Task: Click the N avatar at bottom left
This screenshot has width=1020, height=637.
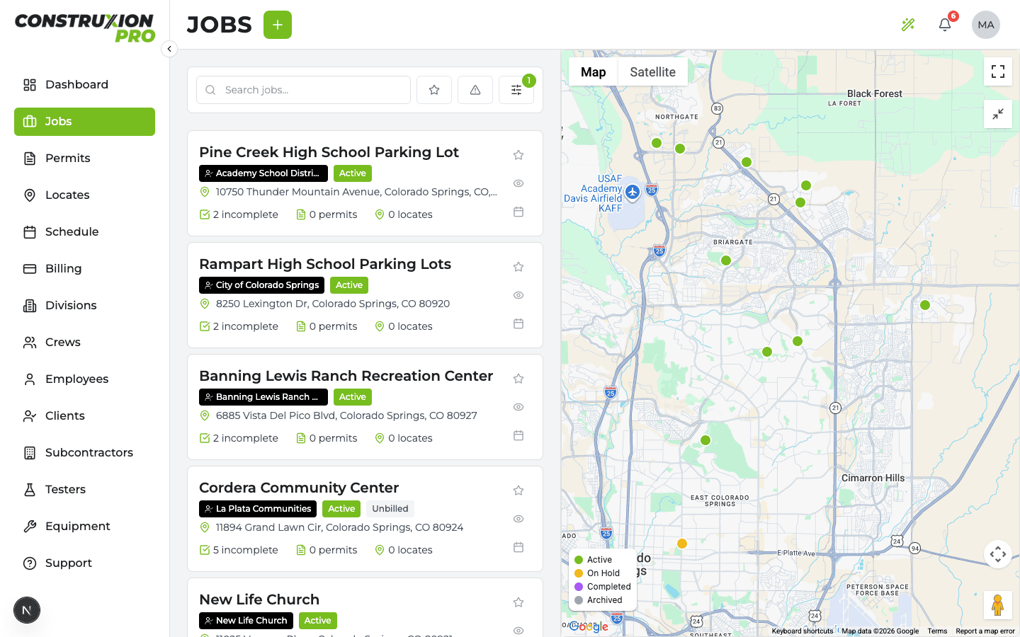Action: (x=27, y=610)
